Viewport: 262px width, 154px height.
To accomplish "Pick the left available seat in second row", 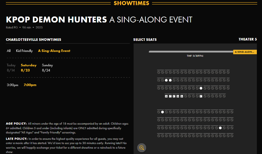I will (x=166, y=80).
